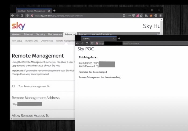Screen dimensions: 188x131
Task: Click the Wi-Fi ESSID line
Action: 89,63
